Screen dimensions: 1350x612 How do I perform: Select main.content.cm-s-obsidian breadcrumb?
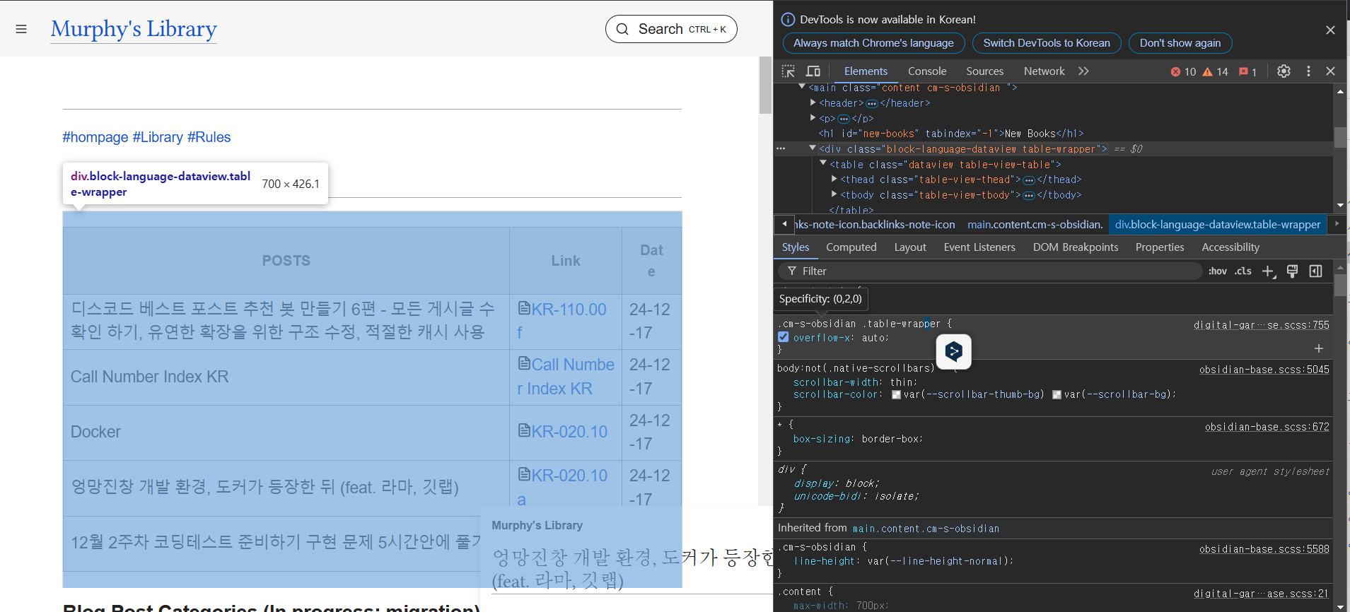point(1035,225)
